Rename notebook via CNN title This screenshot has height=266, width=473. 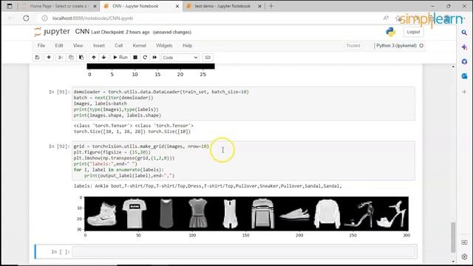(82, 32)
